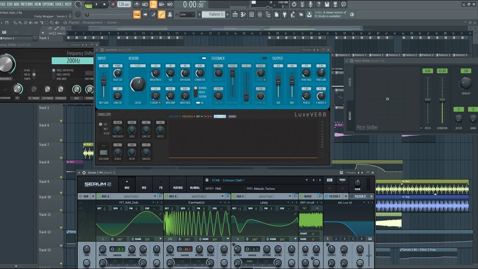Save the project with floppy icon

click(x=327, y=4)
